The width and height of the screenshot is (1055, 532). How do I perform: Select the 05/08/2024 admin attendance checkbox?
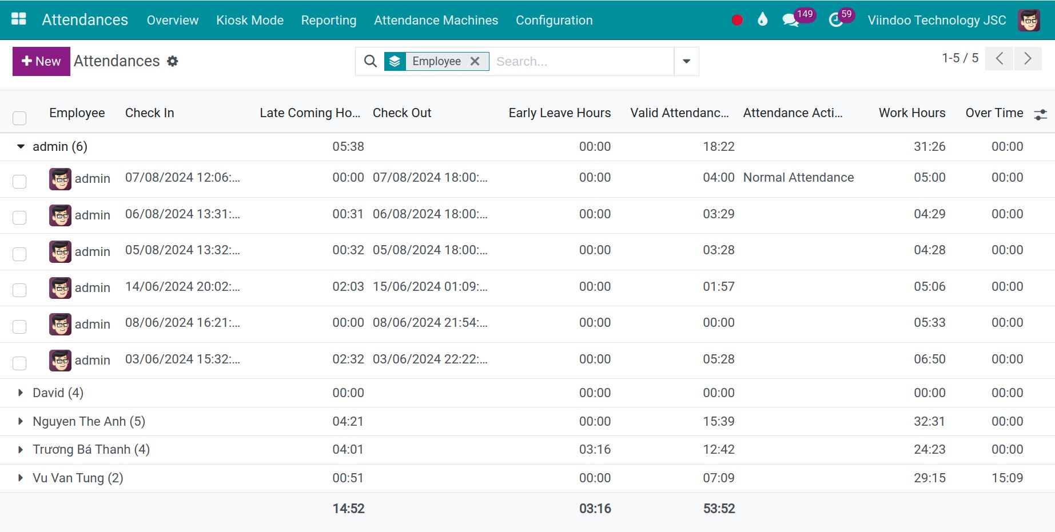19,254
